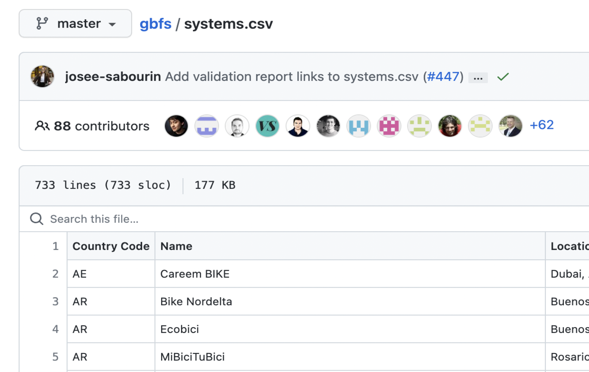Open the green identicon left of the red-haired avatar

(419, 126)
